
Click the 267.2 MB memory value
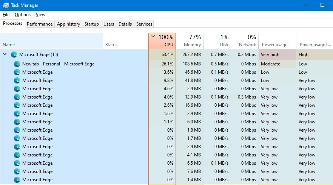[x=191, y=55]
